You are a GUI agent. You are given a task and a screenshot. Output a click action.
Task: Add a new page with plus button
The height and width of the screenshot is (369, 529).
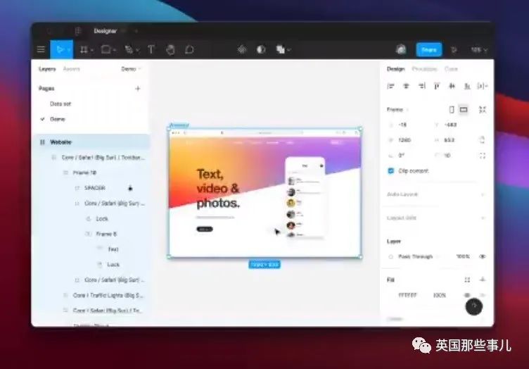point(138,89)
